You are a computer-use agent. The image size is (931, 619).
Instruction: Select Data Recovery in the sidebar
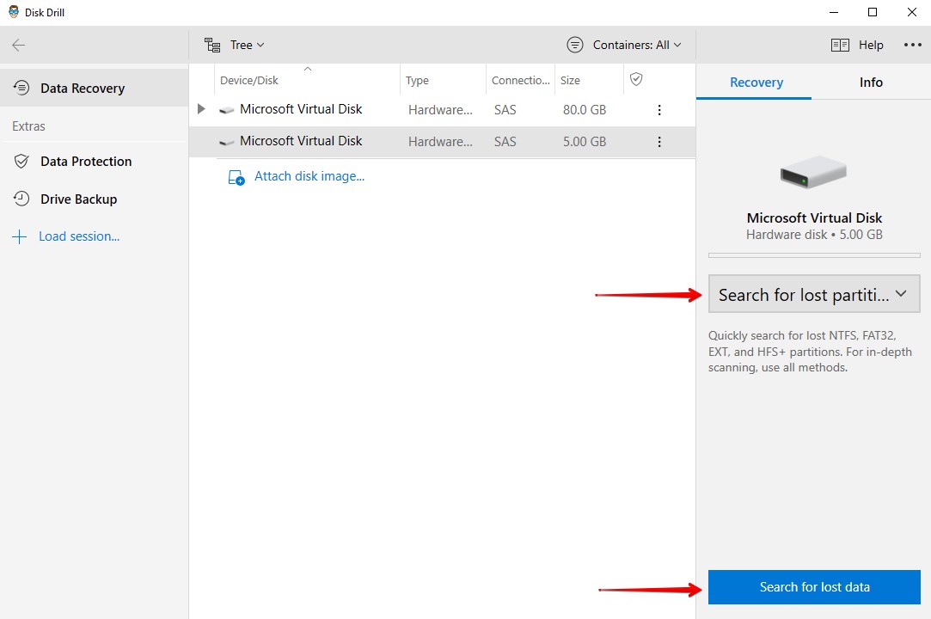[x=95, y=88]
